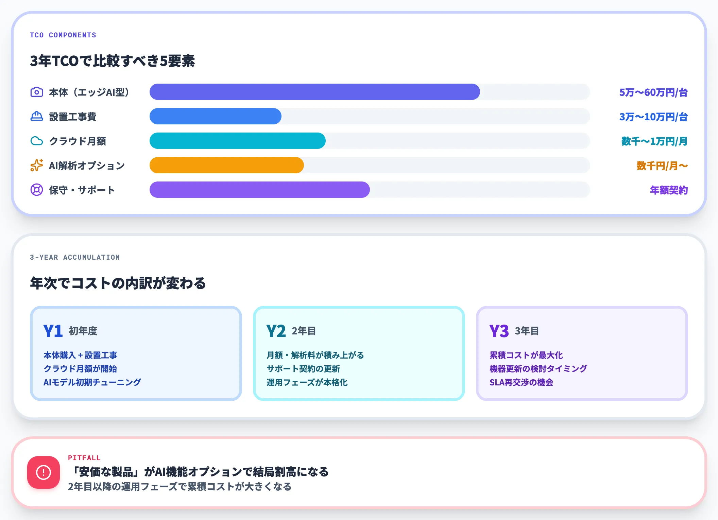The height and width of the screenshot is (520, 718).
Task: Click the hard-hat icon beside 設置工事費
Action: point(37,117)
